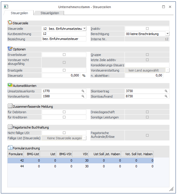Toggle the Erwerbsteuer checkbox

(x=64, y=54)
